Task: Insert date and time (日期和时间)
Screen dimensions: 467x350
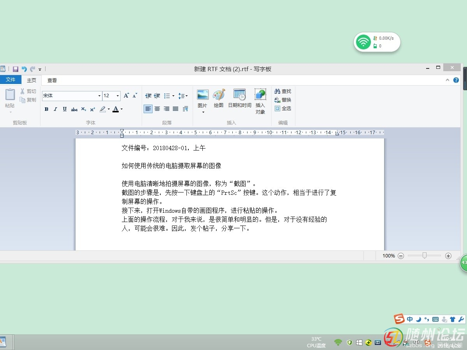Action: (239, 98)
